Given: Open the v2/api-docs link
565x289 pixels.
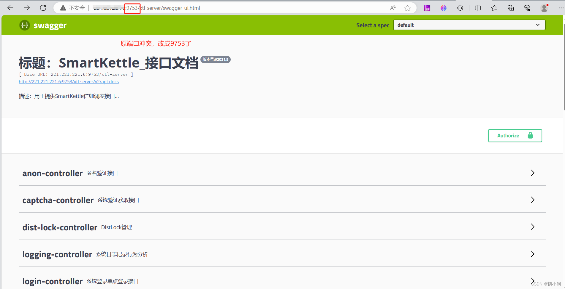Looking at the screenshot, I should pos(69,82).
